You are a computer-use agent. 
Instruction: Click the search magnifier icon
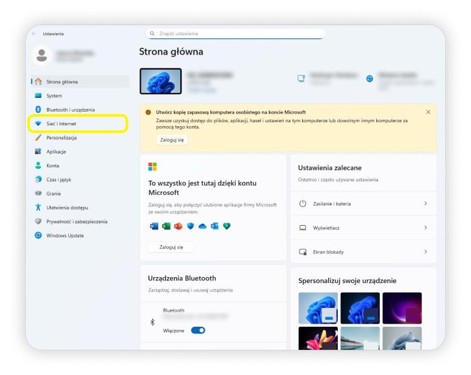pyautogui.click(x=153, y=33)
